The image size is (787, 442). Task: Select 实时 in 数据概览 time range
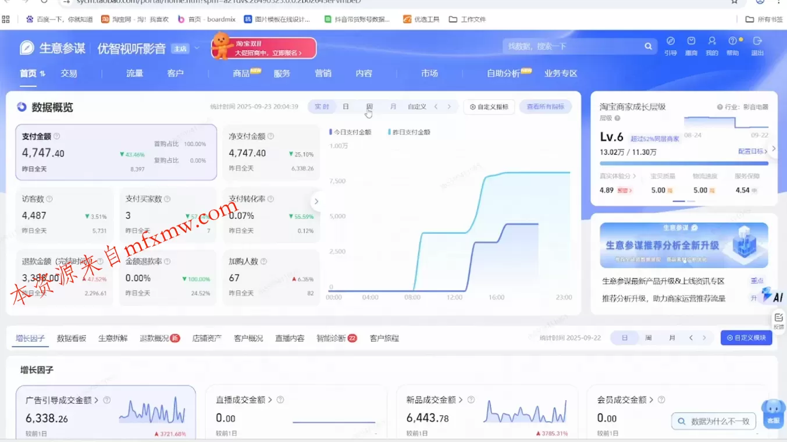(322, 107)
